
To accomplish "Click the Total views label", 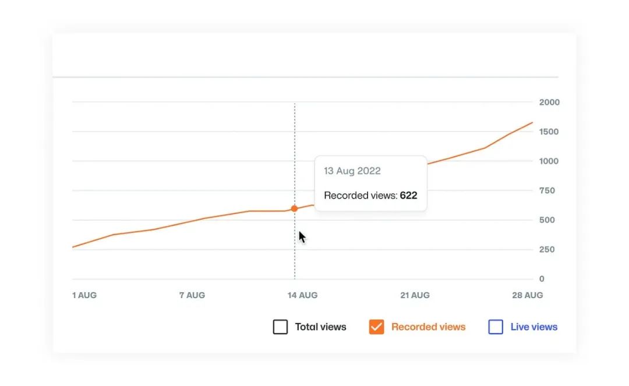I will click(320, 327).
